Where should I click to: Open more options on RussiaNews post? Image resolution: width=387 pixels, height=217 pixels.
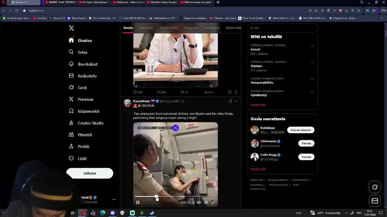point(236,101)
